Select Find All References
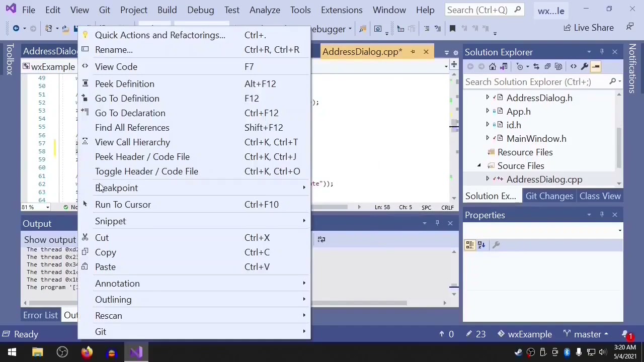Image resolution: width=644 pixels, height=362 pixels. (194, 128)
